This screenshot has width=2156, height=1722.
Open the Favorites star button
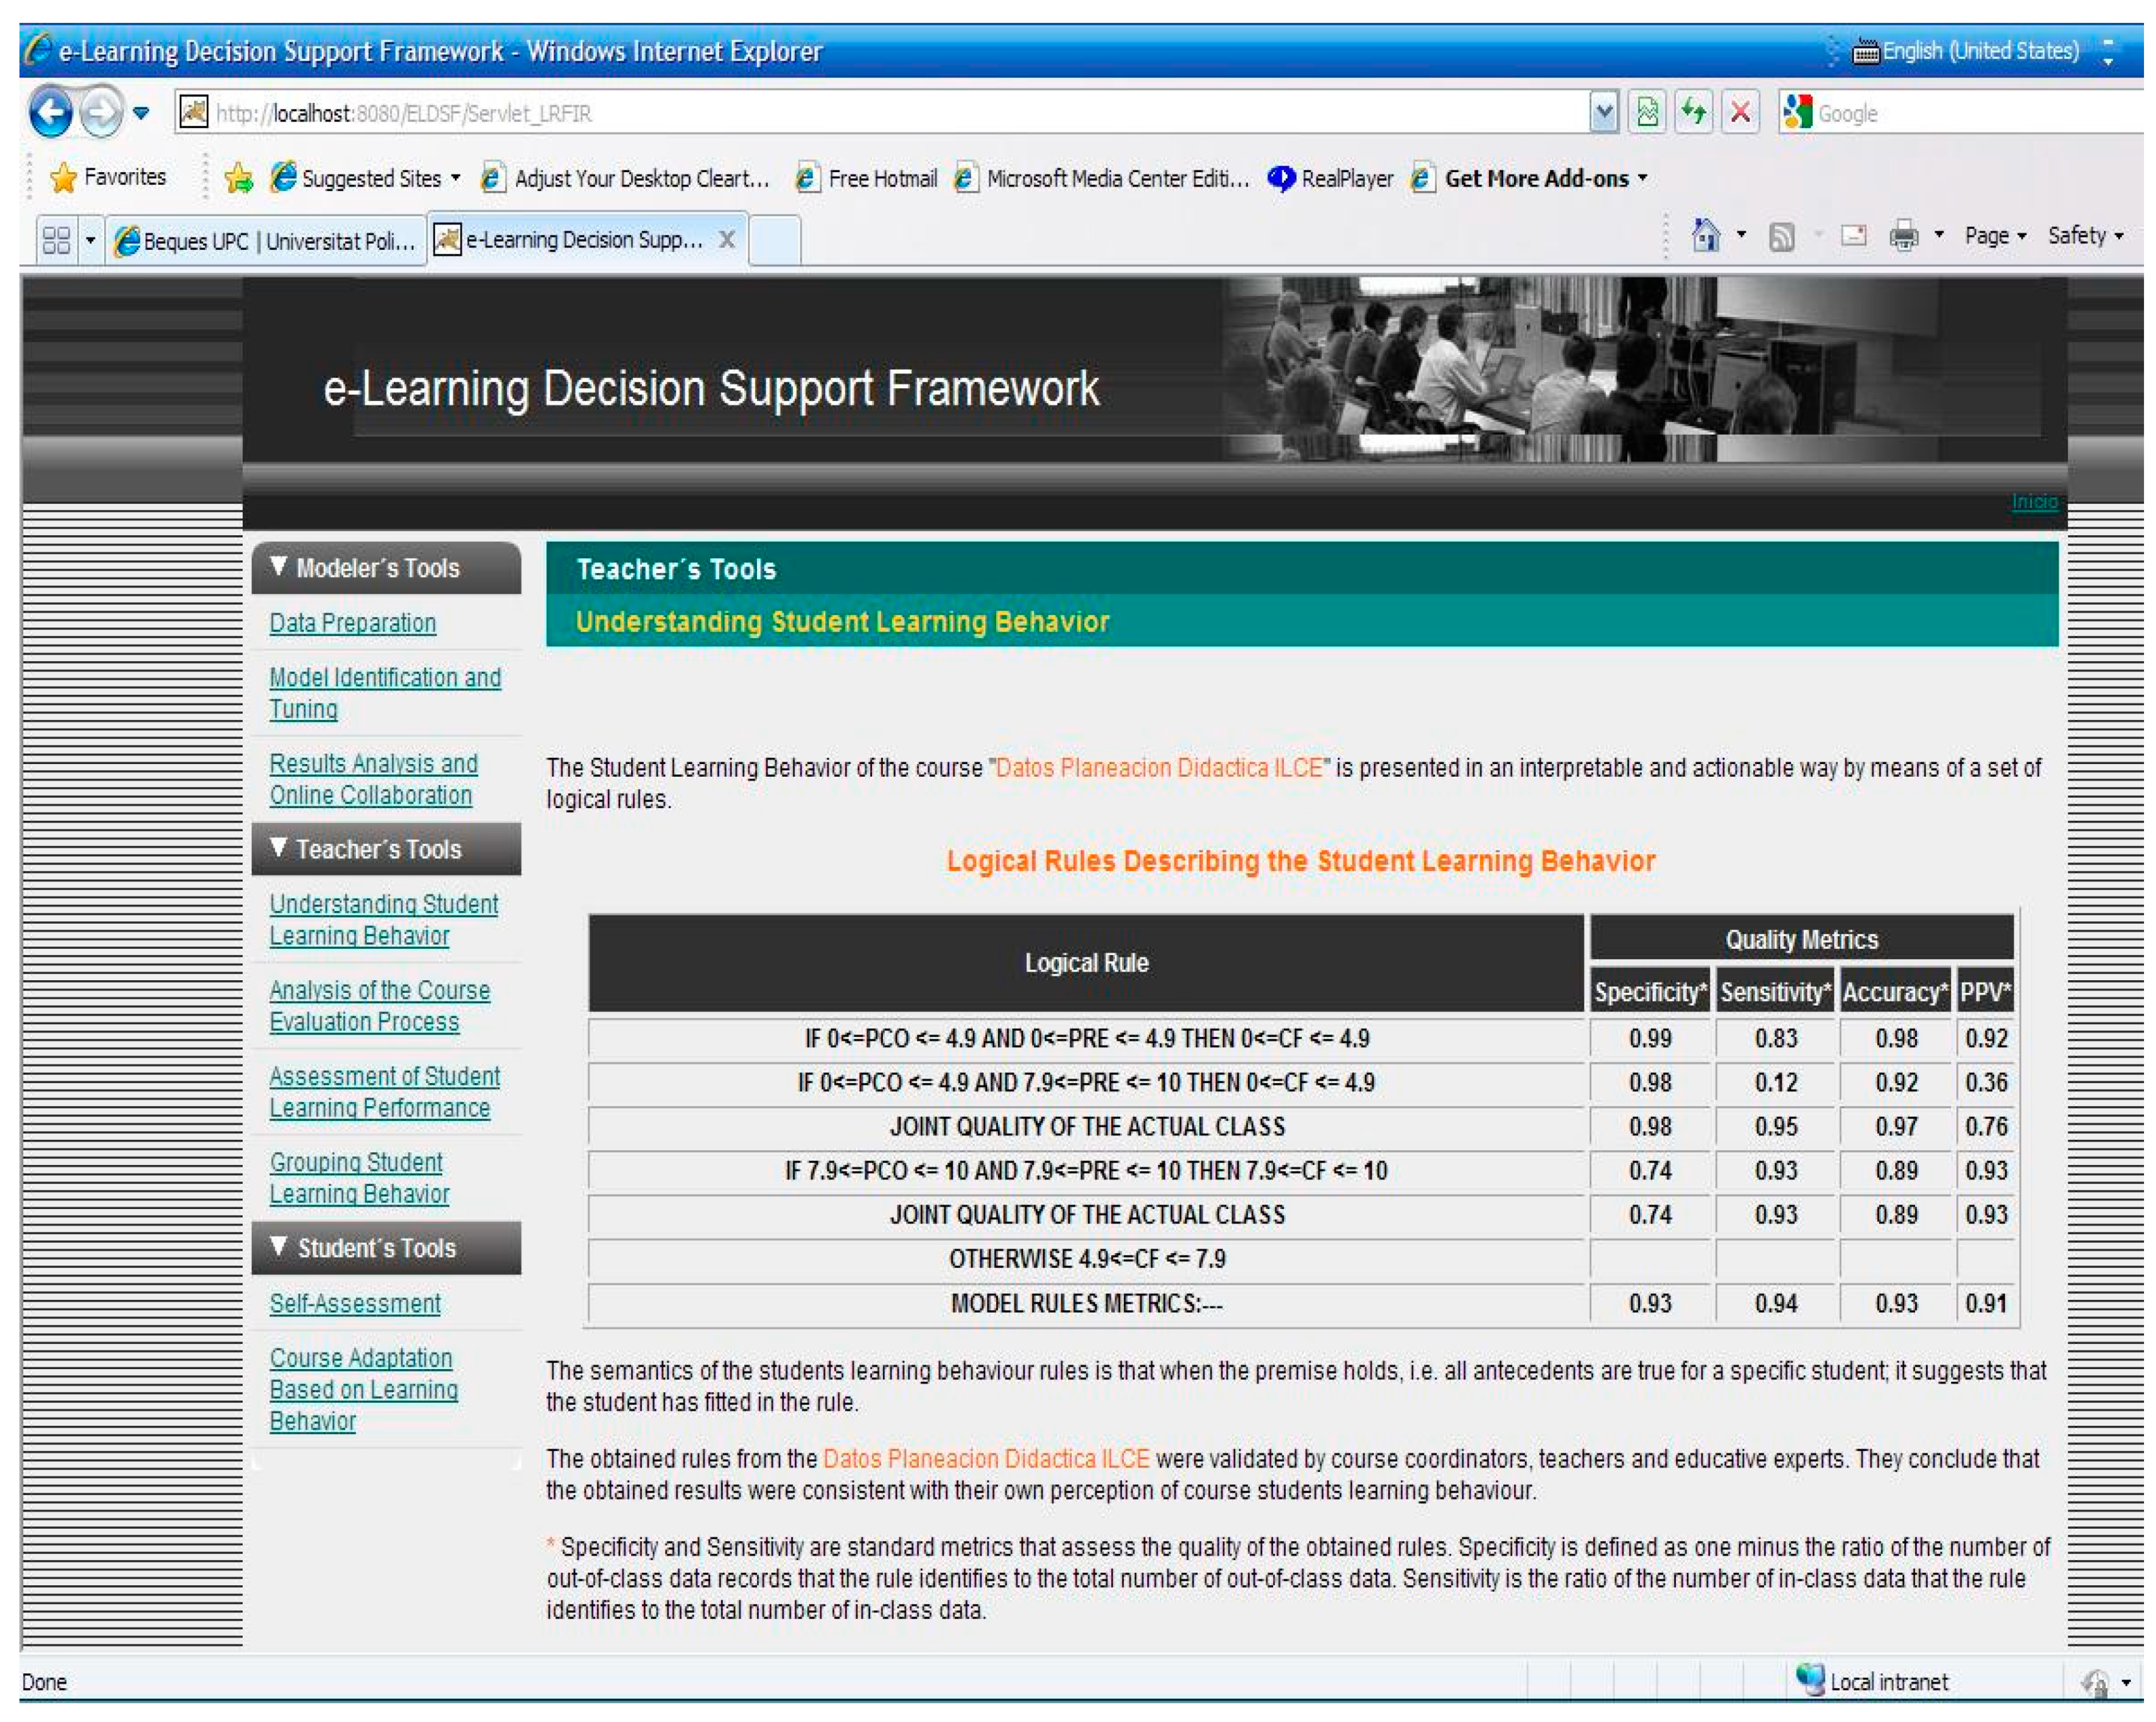click(108, 178)
